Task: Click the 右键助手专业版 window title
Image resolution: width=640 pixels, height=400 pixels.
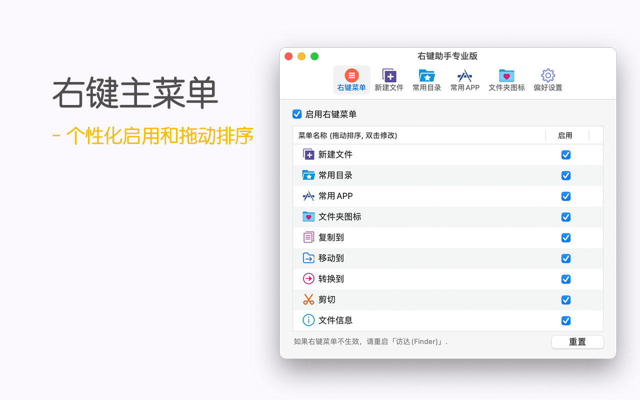Action: [x=447, y=56]
